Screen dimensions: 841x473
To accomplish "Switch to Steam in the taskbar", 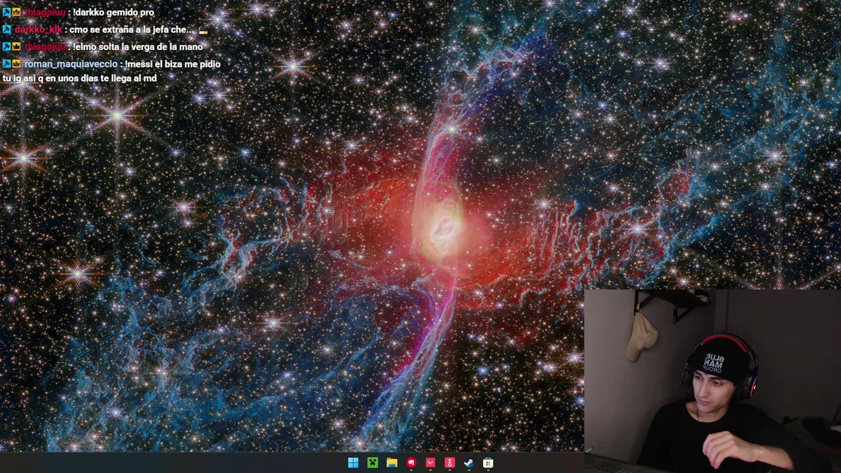I will point(468,463).
